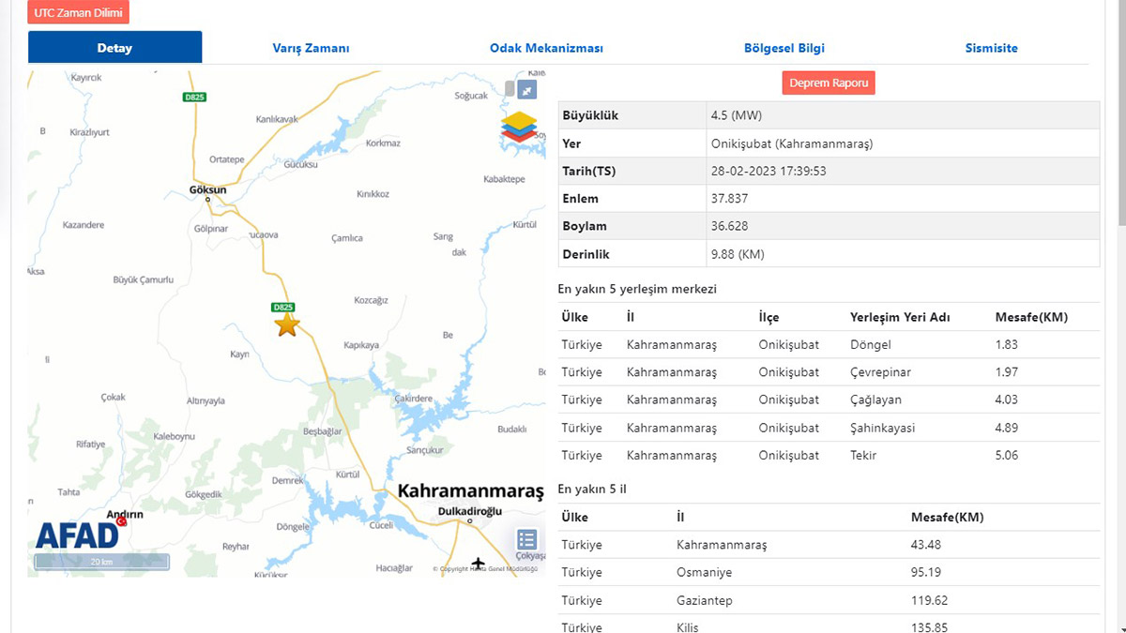Switch to the Varış Zamanı tab
1126x633 pixels.
point(311,48)
